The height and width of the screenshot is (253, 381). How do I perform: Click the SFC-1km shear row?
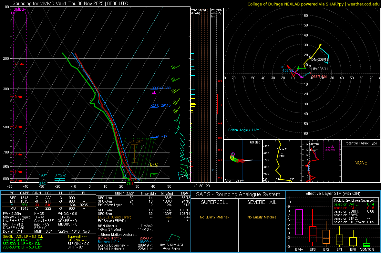click(144, 198)
